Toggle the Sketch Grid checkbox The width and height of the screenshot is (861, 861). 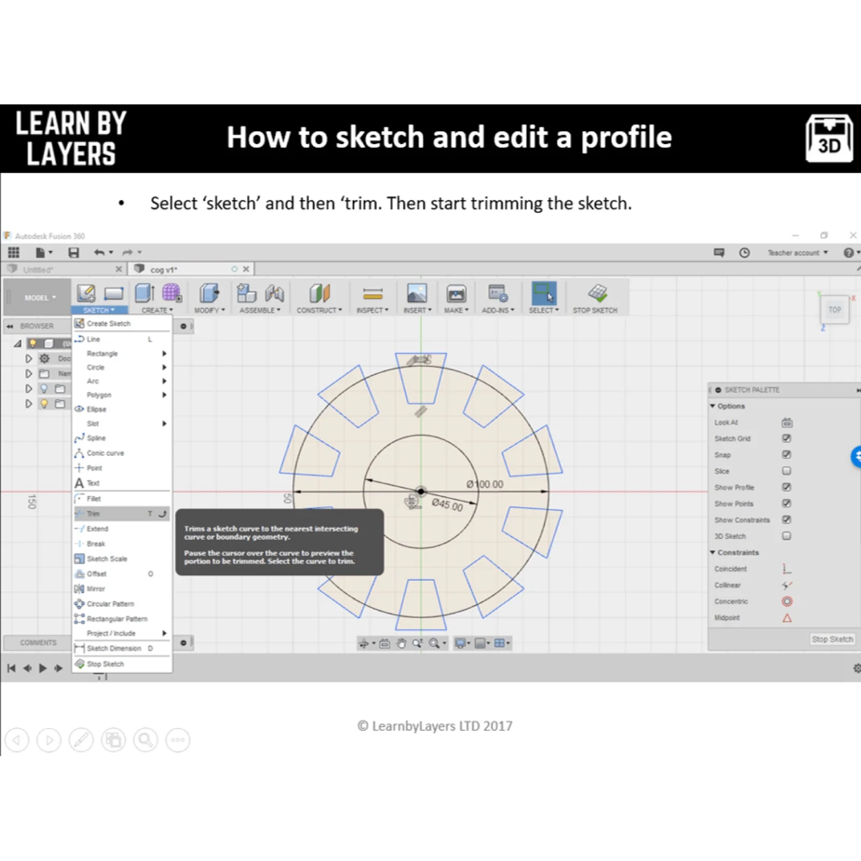(787, 439)
